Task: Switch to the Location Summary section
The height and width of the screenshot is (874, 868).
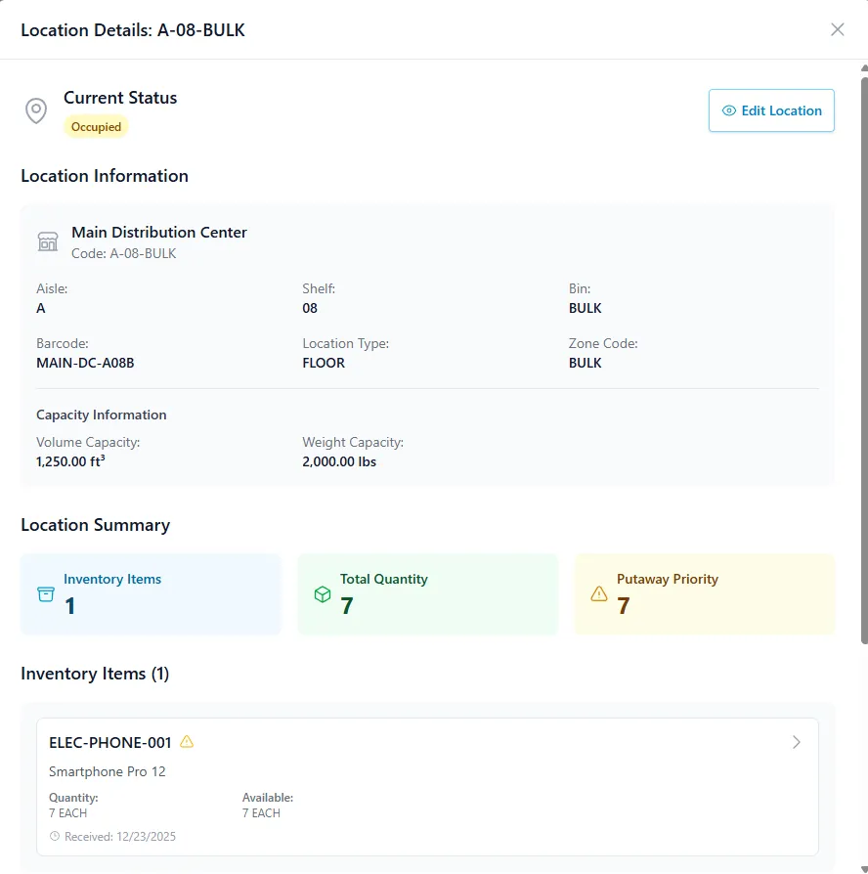Action: 96,525
